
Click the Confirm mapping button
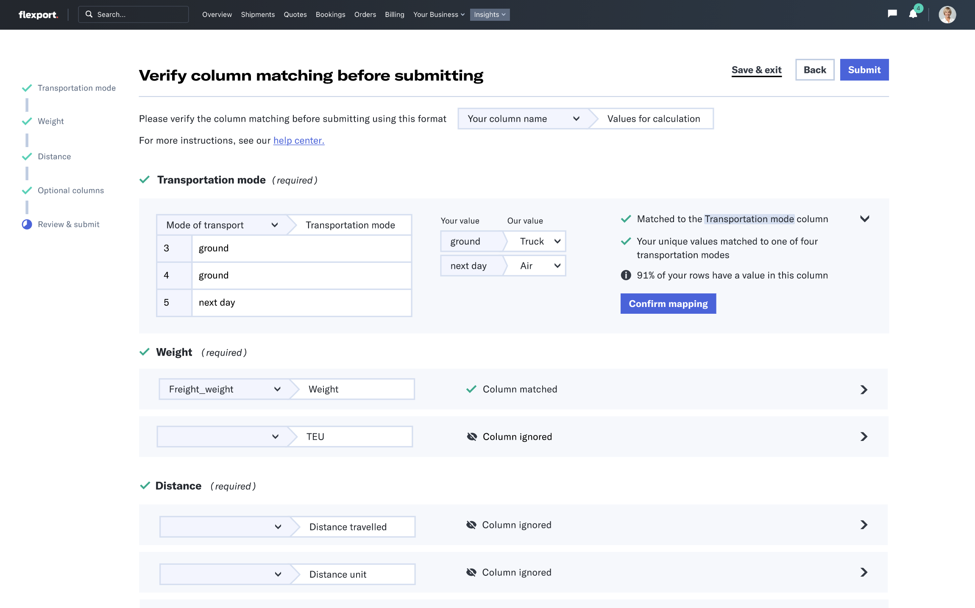click(x=668, y=303)
